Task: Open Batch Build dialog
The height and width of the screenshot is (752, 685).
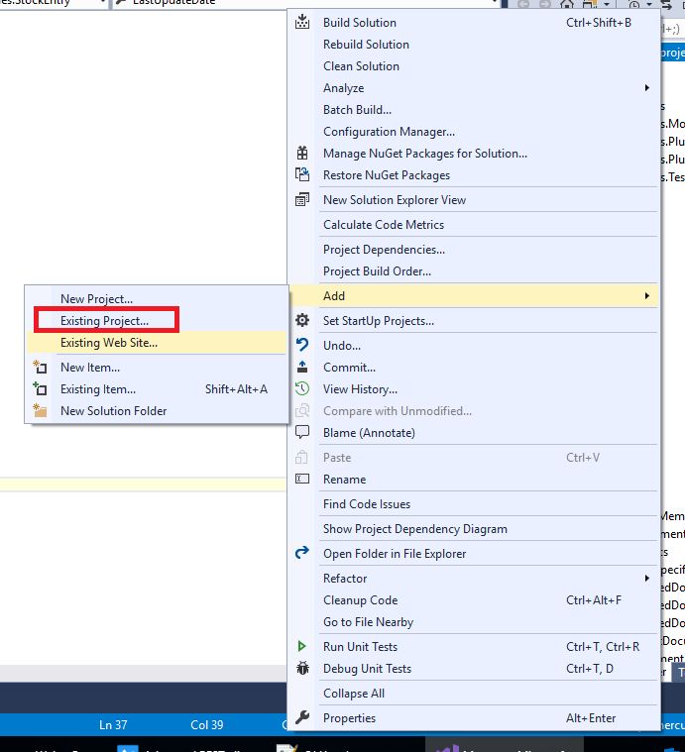Action: tap(358, 110)
